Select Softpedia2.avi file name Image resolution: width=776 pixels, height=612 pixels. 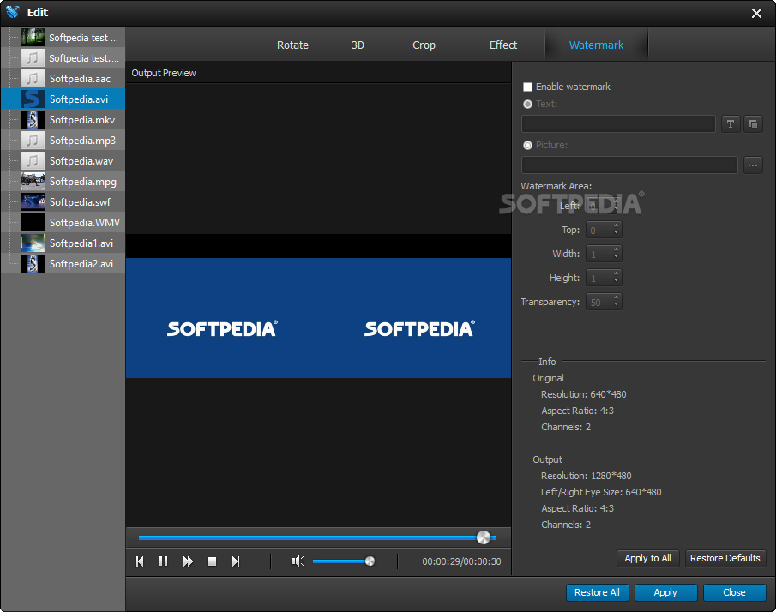tap(81, 264)
